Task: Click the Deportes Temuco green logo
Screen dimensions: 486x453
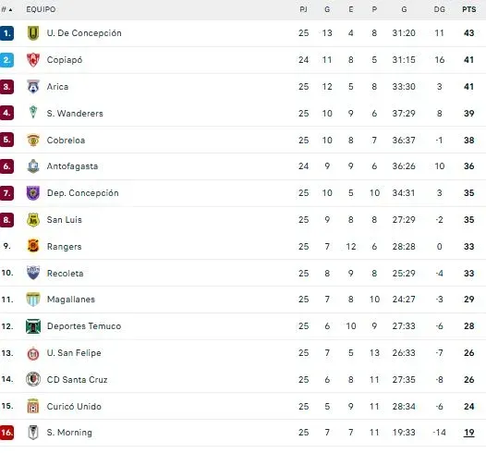Action: 33,326
